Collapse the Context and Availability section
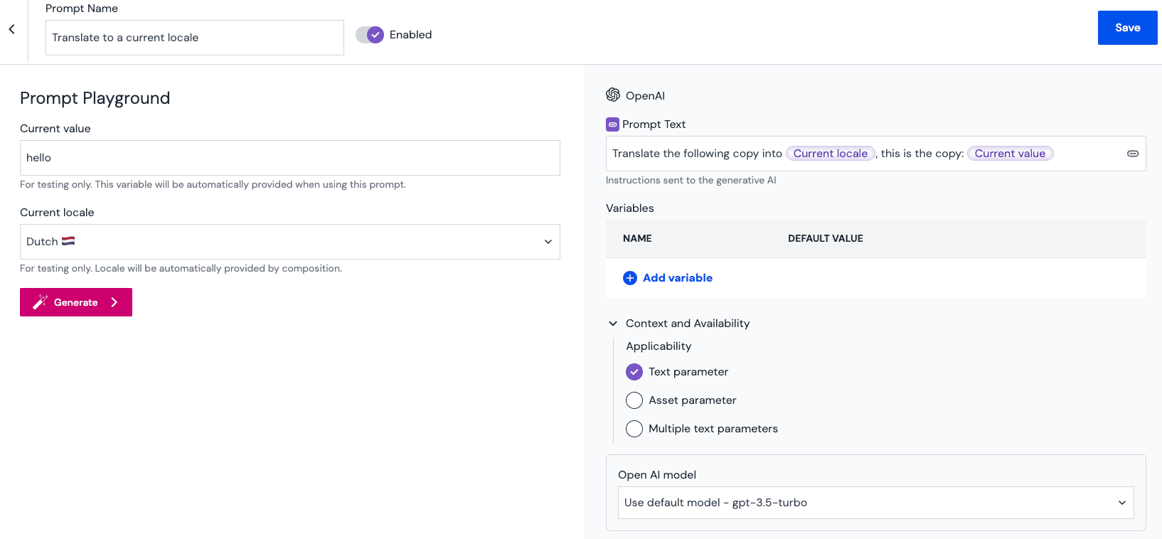The height and width of the screenshot is (539, 1162). point(613,324)
